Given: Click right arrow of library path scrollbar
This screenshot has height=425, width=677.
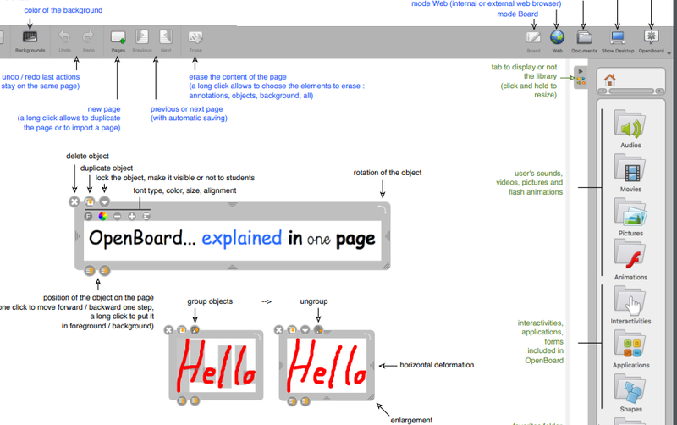Looking at the screenshot, I should coord(659,91).
